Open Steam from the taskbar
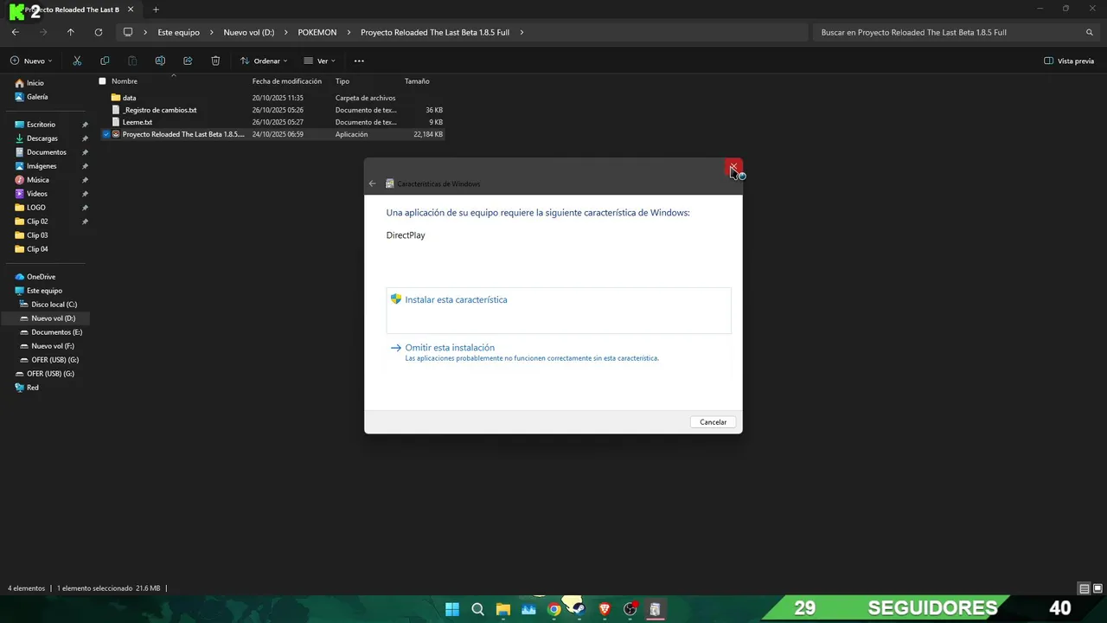Viewport: 1107px width, 623px height. (x=579, y=609)
